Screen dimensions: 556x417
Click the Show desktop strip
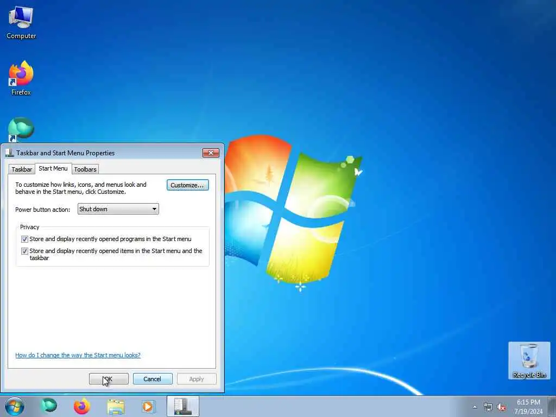tap(552, 406)
